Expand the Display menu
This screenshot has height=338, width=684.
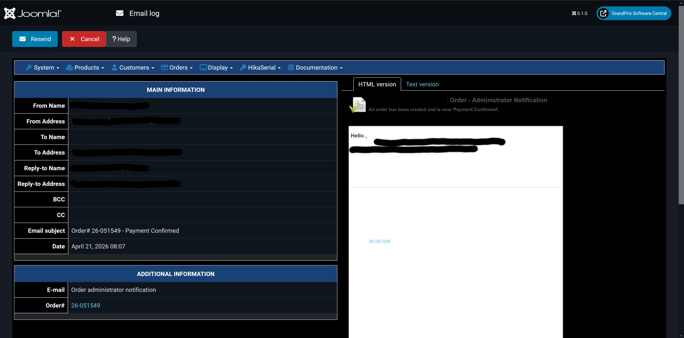pos(216,68)
